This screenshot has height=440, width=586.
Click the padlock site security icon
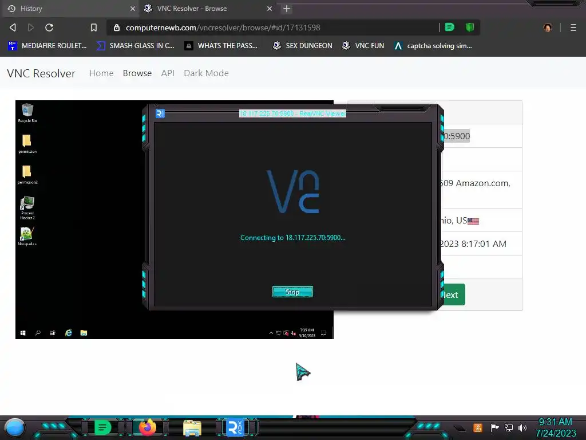[x=117, y=27]
